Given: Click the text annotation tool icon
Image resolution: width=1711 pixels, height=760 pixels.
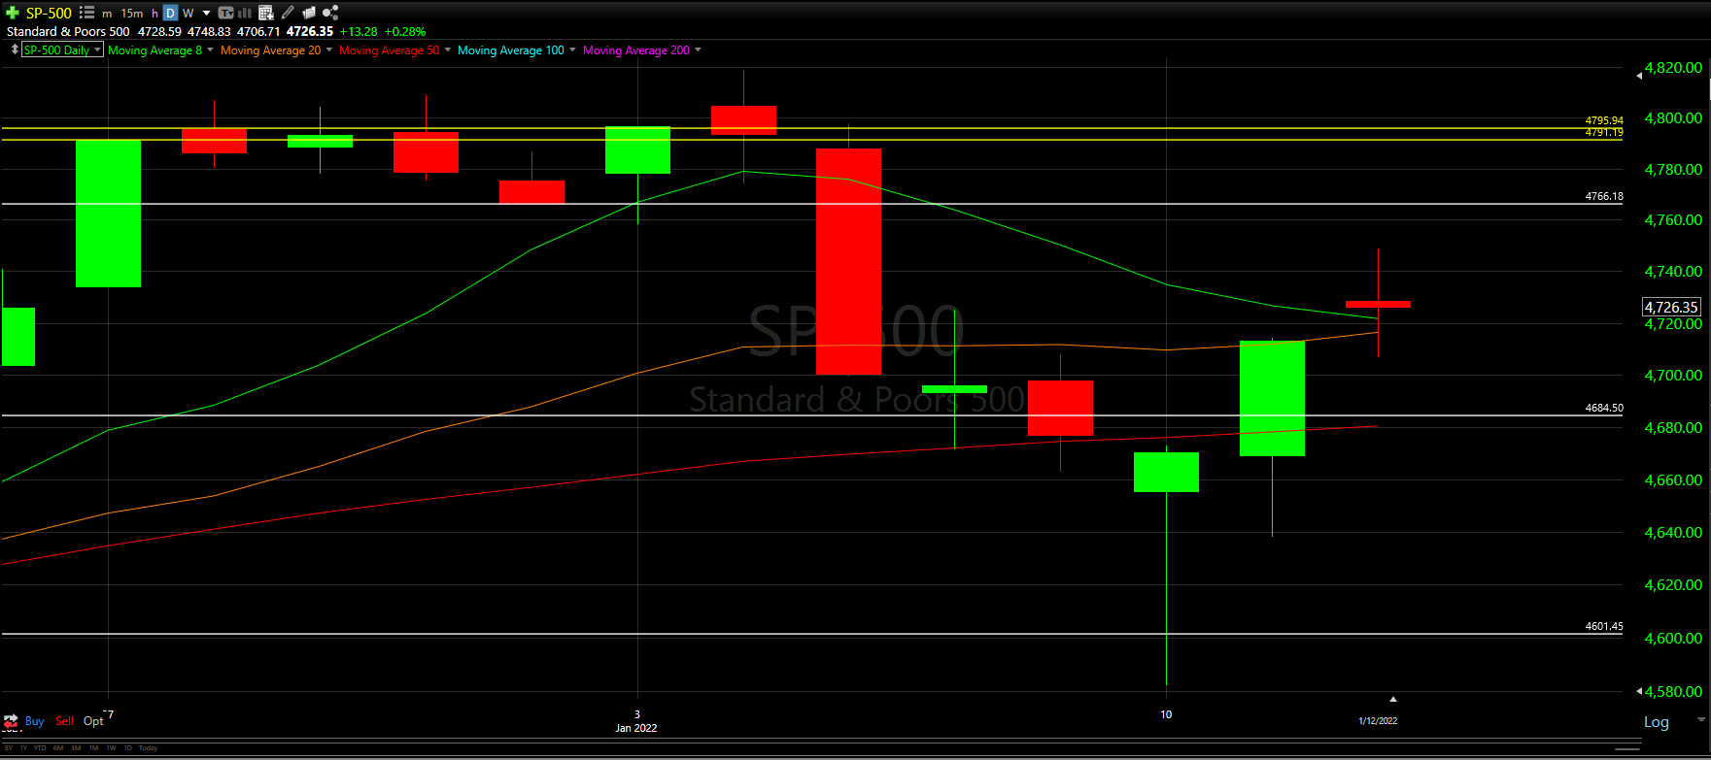Looking at the screenshot, I should [x=225, y=13].
